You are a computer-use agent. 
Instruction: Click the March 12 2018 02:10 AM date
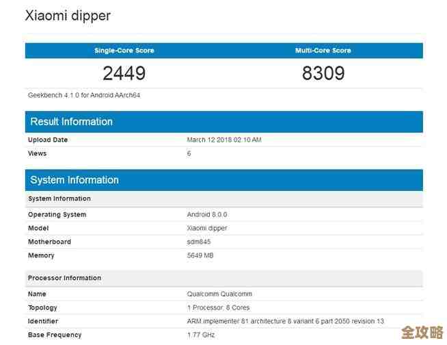click(x=224, y=140)
